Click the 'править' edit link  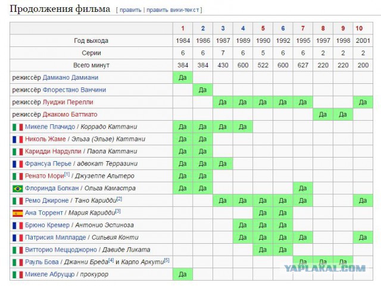tap(130, 10)
